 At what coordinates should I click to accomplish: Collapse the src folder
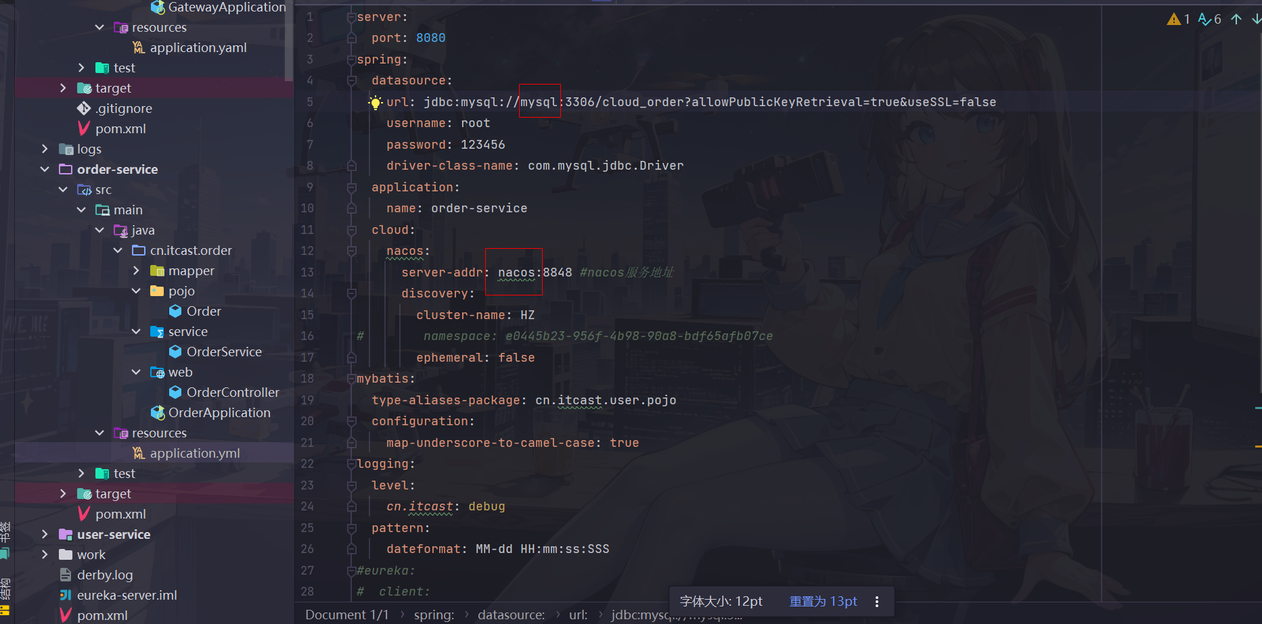point(63,189)
